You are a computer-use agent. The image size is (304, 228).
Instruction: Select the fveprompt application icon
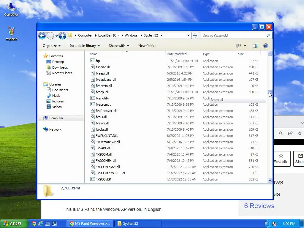(x=93, y=104)
